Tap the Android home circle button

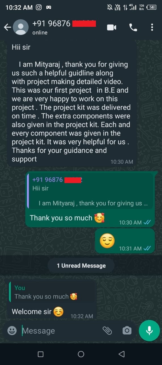click(x=81, y=354)
